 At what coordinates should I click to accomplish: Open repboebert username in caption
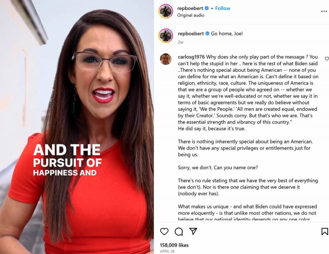[x=191, y=33]
